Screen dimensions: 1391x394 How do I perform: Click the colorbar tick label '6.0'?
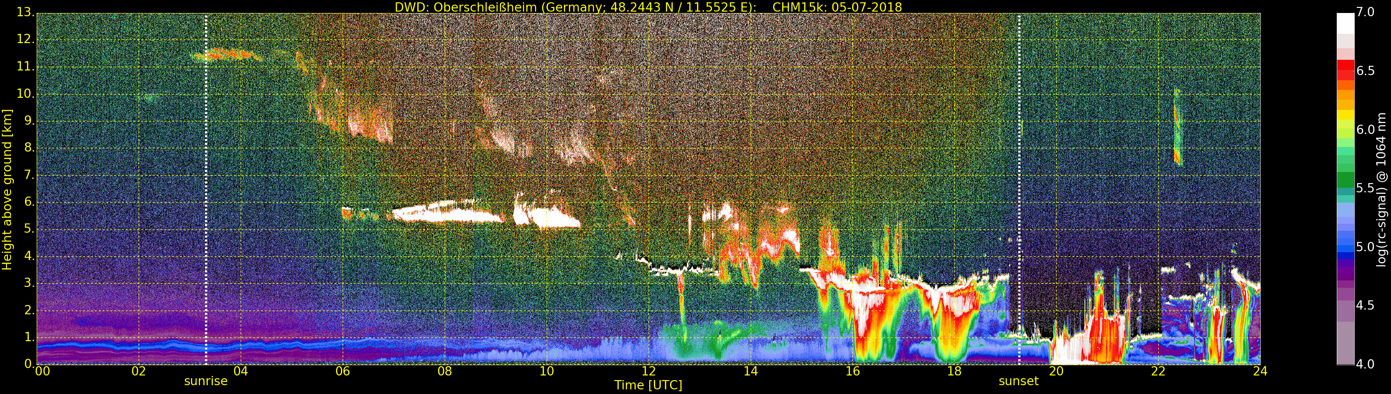coord(1365,129)
